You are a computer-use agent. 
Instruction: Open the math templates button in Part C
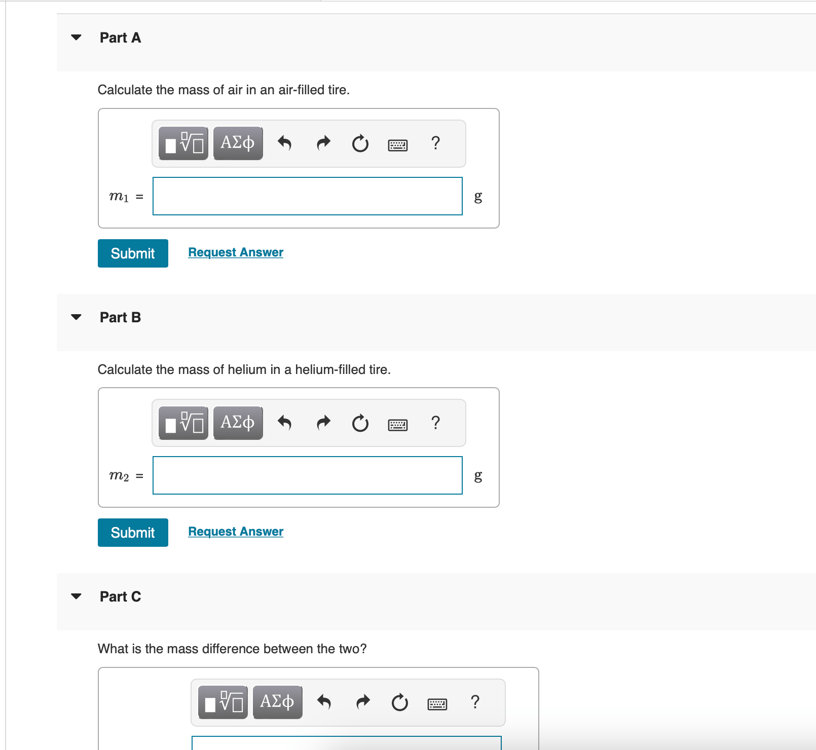pyautogui.click(x=223, y=702)
